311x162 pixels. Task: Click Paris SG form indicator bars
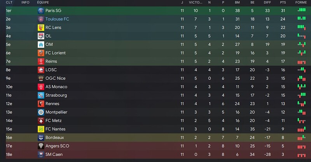point(302,10)
